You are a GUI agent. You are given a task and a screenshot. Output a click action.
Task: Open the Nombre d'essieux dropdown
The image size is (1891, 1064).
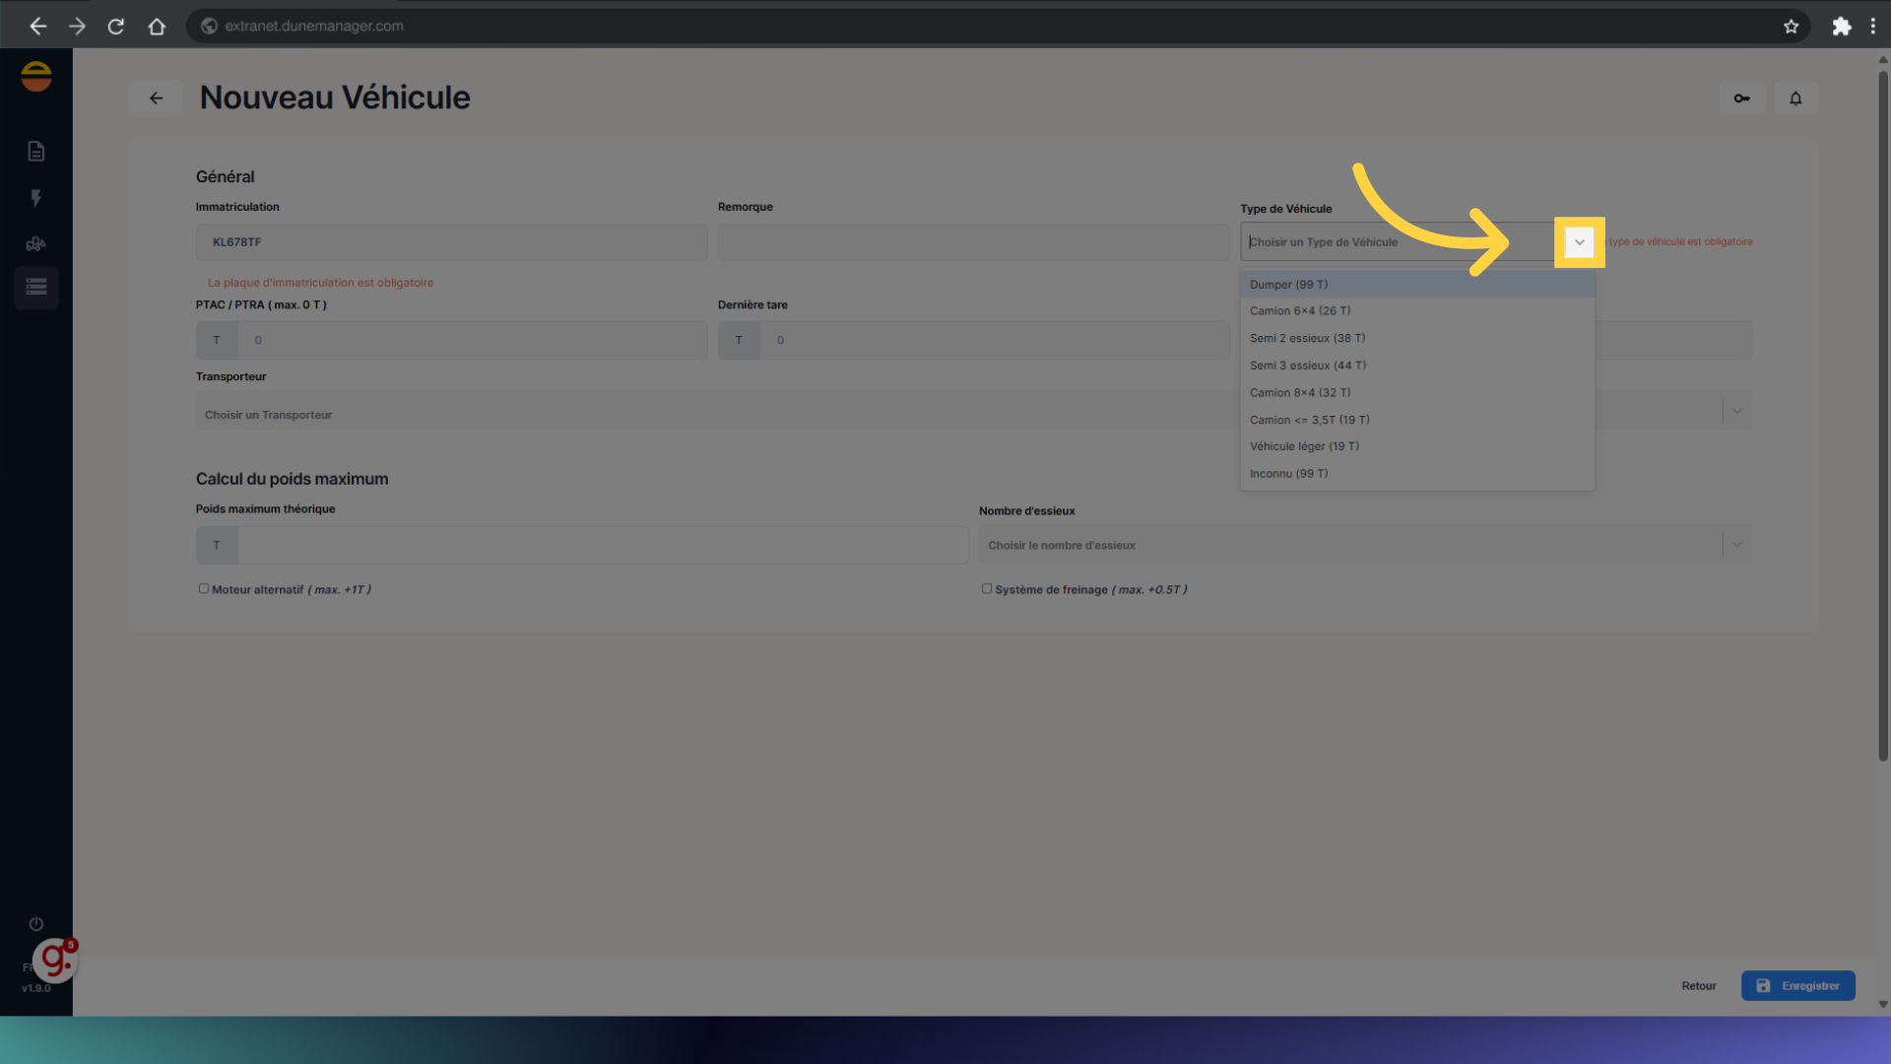pyautogui.click(x=1736, y=545)
